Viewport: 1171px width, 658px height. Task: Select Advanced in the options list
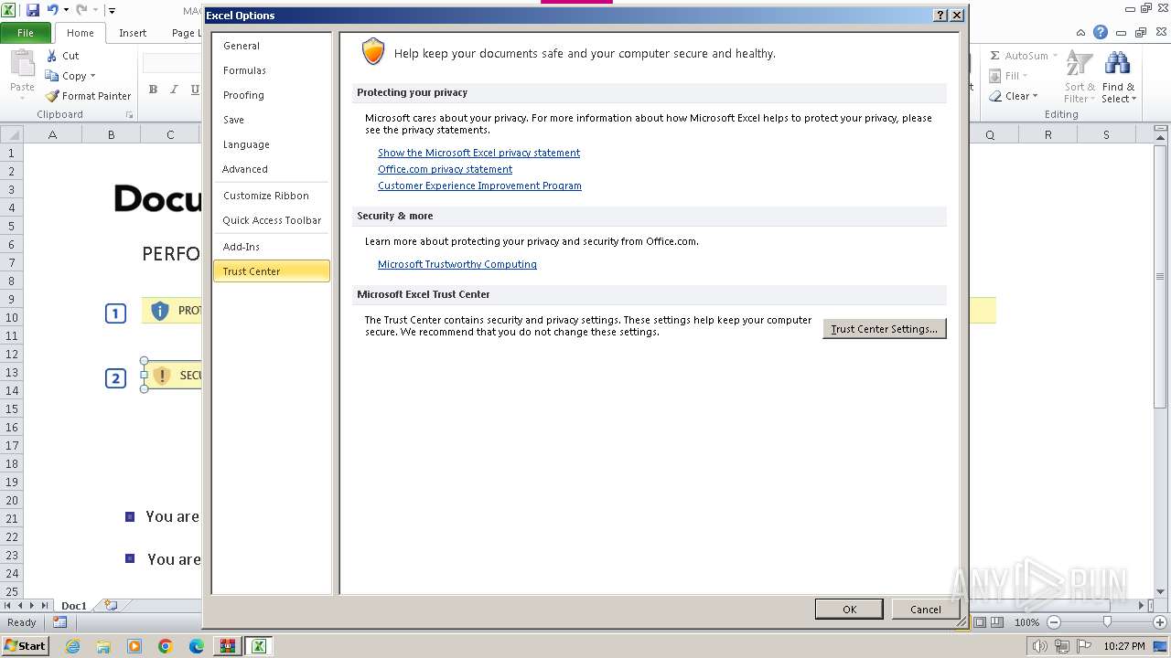pos(272,169)
